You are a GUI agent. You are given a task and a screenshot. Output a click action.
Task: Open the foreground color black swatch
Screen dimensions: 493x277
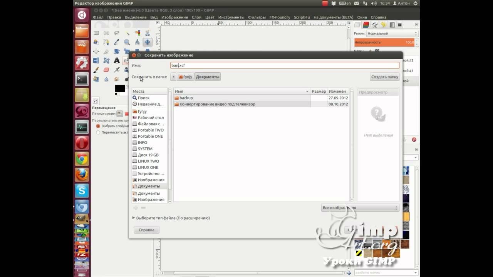[x=120, y=88]
